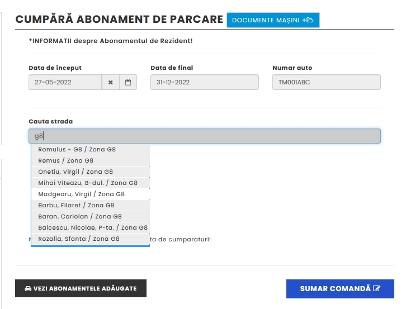Choose Madgearu, Virgil / Zona G8
This screenshot has width=406, height=309.
click(x=91, y=194)
